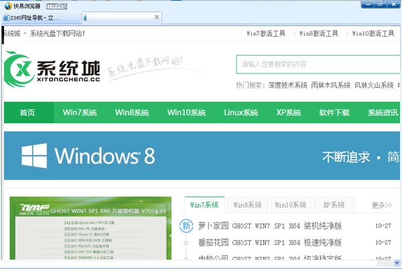Select the XP系统 list tab

point(334,205)
